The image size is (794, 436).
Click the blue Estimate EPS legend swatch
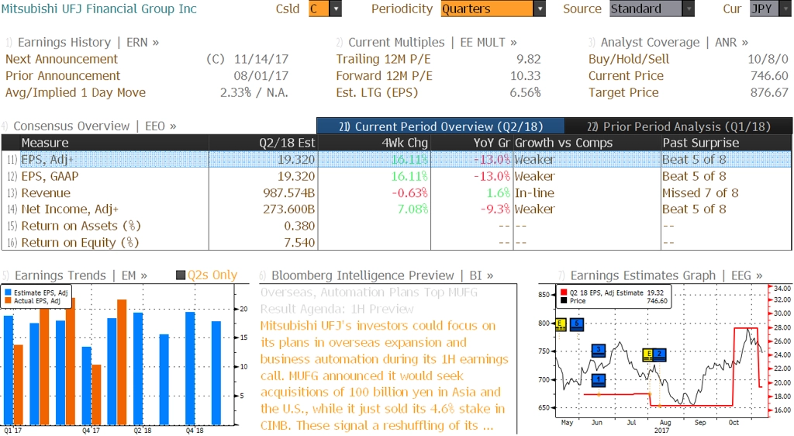tap(8, 292)
